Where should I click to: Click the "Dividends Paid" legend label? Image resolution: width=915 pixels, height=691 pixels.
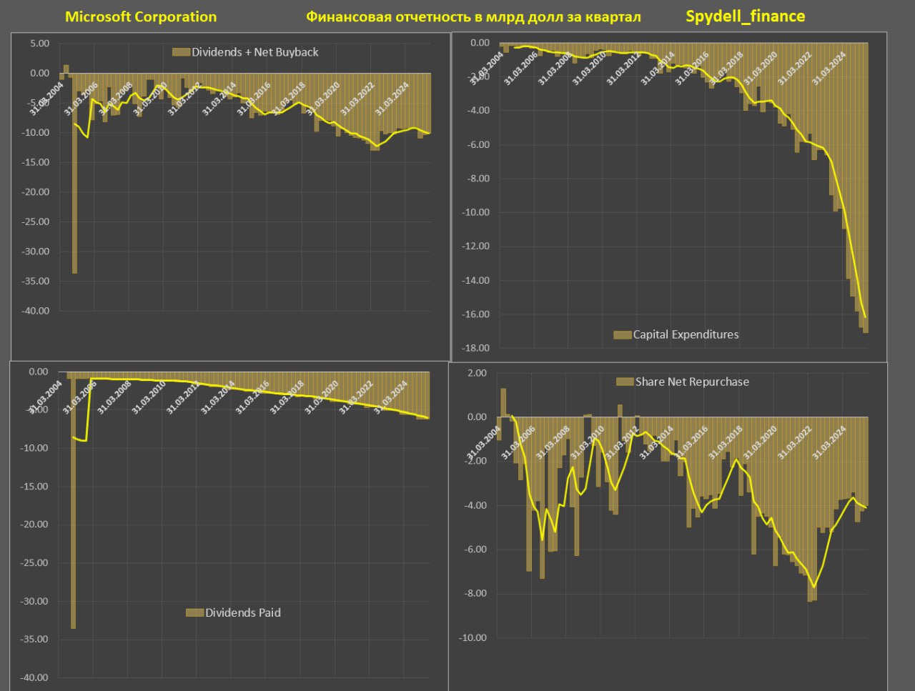tap(243, 612)
